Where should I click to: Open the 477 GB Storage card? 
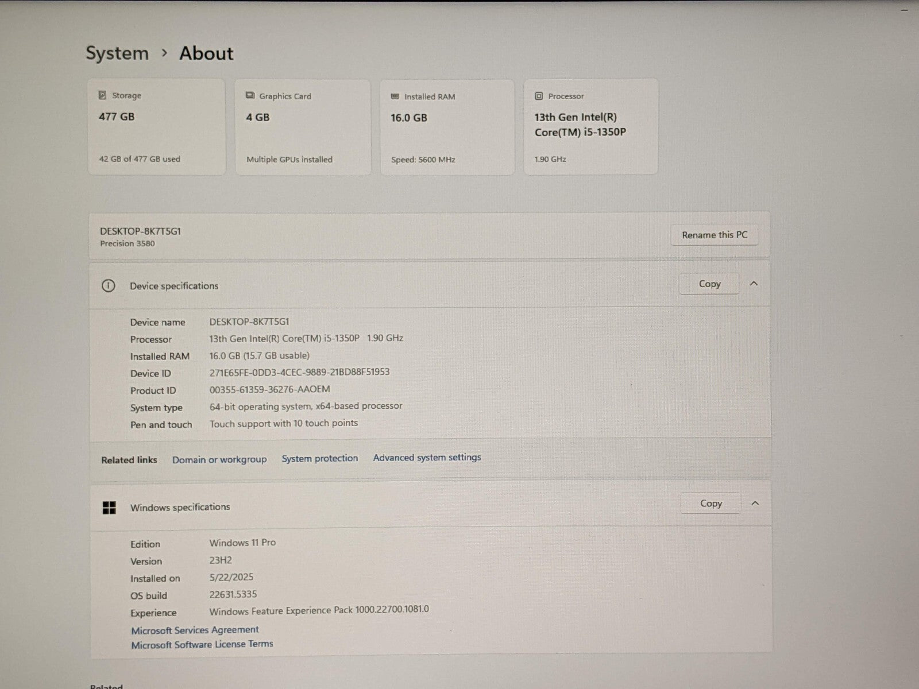(x=156, y=127)
